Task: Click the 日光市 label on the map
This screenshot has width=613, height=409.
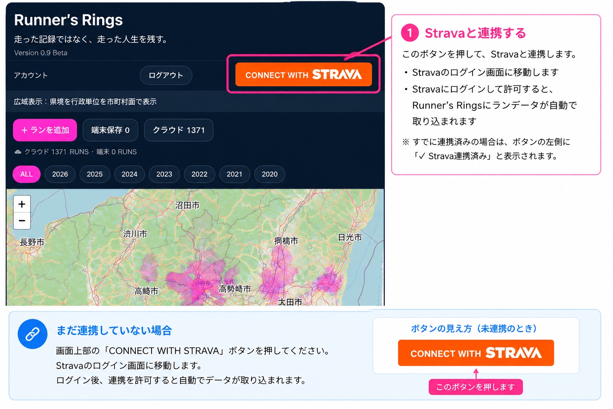Action: pyautogui.click(x=350, y=237)
